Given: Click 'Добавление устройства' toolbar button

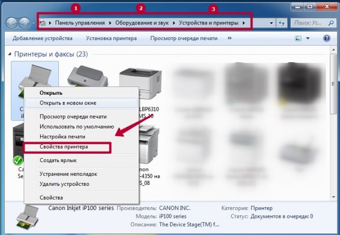Looking at the screenshot, I should pos(43,38).
